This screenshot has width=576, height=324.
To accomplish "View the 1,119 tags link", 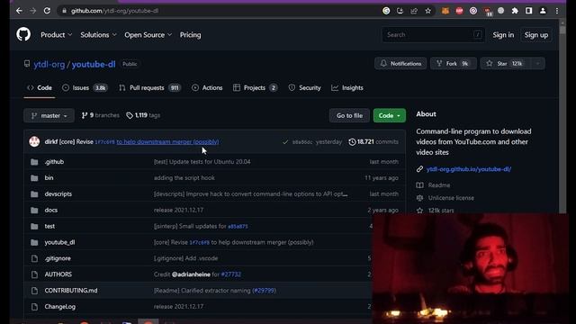I will coord(143,115).
